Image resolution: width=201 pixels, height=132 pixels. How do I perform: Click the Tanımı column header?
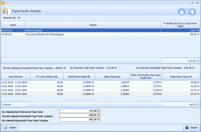[x=93, y=25]
